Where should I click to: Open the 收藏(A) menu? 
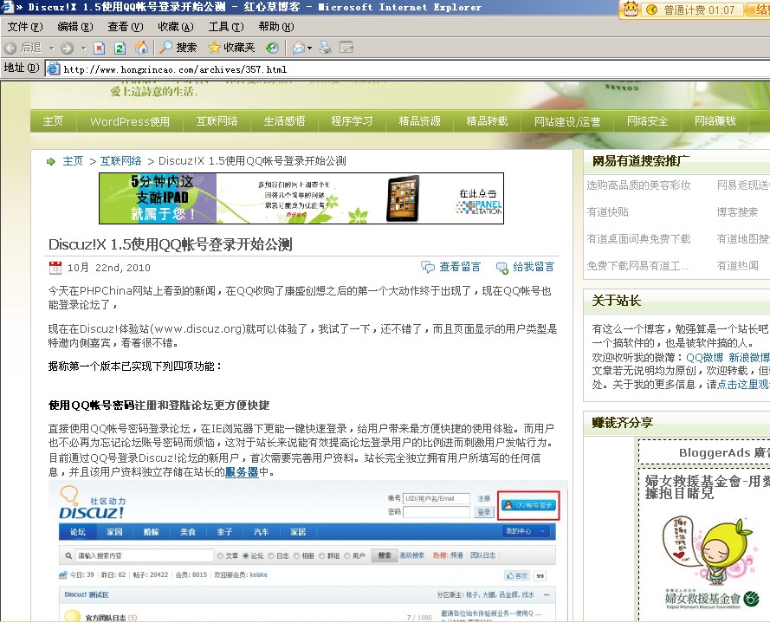point(176,27)
